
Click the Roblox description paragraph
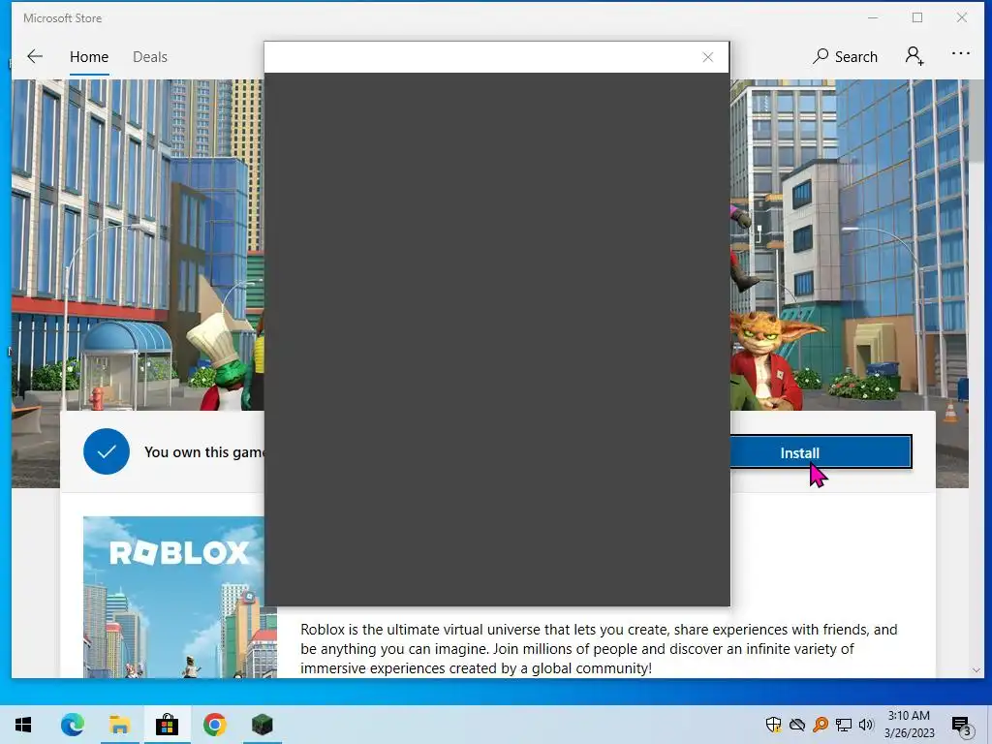click(599, 648)
